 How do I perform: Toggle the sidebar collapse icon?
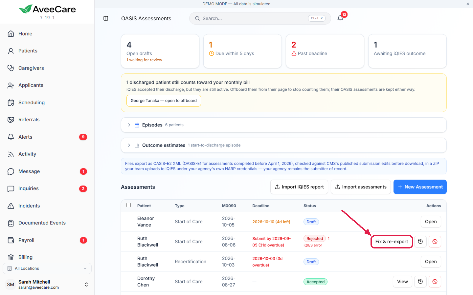click(106, 18)
